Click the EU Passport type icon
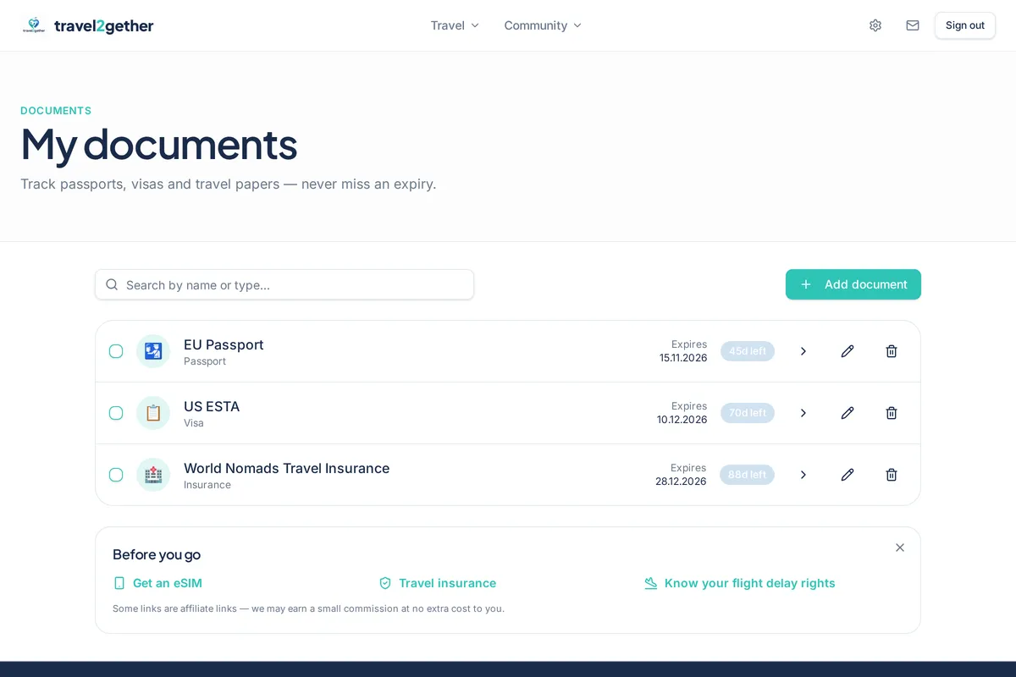The height and width of the screenshot is (677, 1016). click(x=153, y=351)
